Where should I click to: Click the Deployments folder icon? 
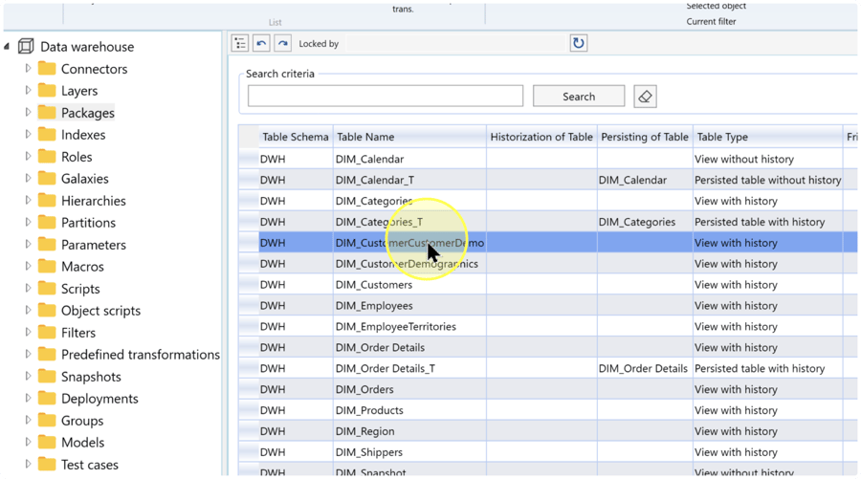coord(47,399)
